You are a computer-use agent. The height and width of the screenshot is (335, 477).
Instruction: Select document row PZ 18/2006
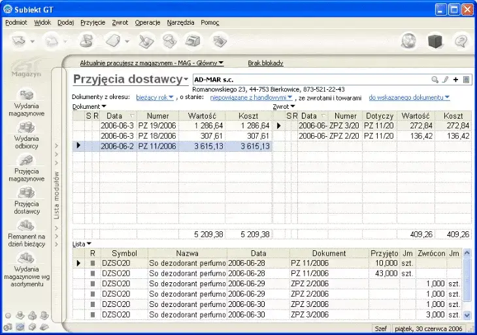click(172, 136)
